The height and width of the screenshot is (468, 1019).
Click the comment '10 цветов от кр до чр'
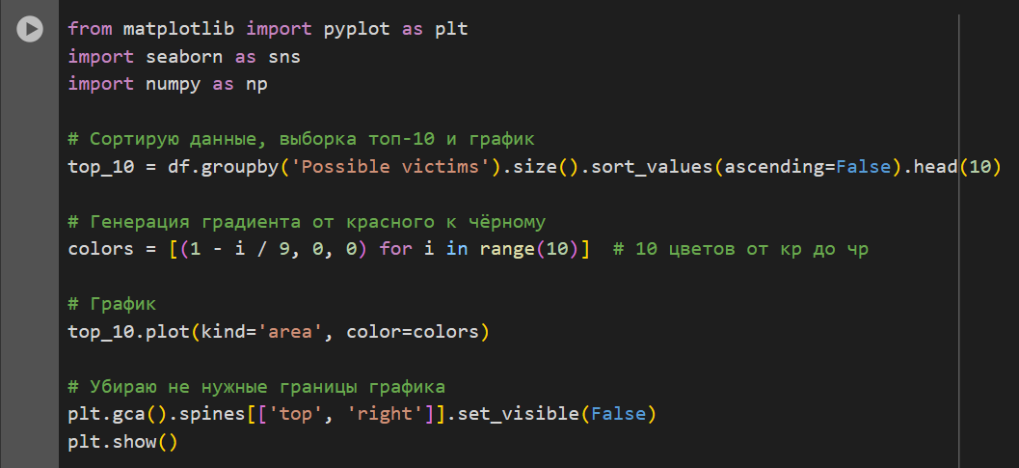tap(739, 249)
